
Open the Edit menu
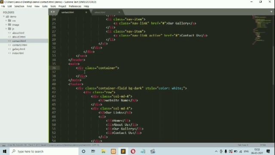(x=9, y=6)
